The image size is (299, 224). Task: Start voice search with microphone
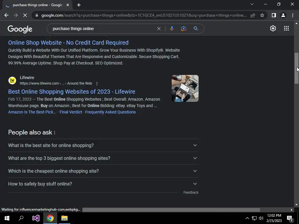click(172, 29)
